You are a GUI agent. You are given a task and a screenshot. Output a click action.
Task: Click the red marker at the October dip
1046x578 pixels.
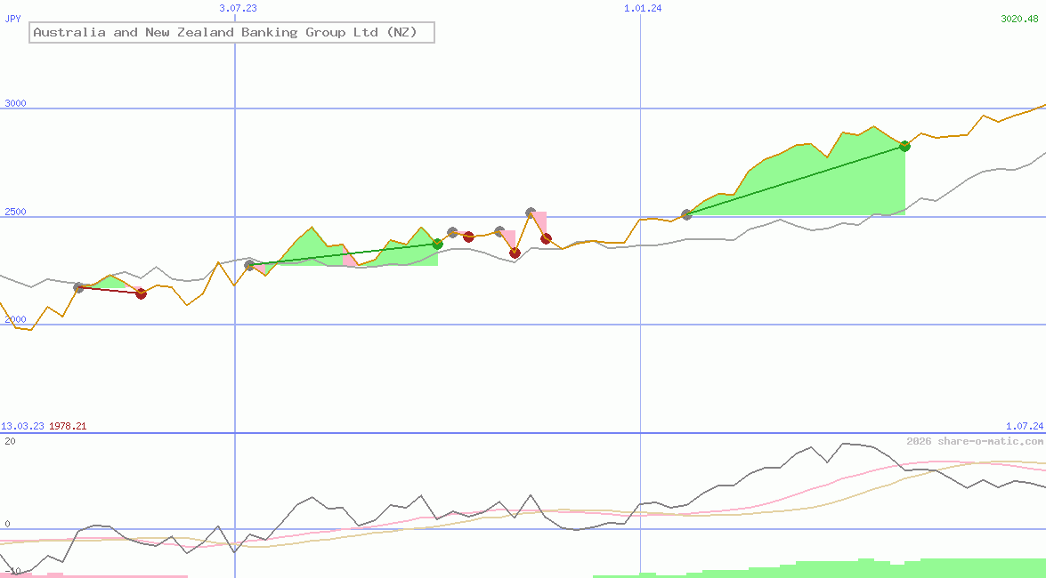(514, 253)
